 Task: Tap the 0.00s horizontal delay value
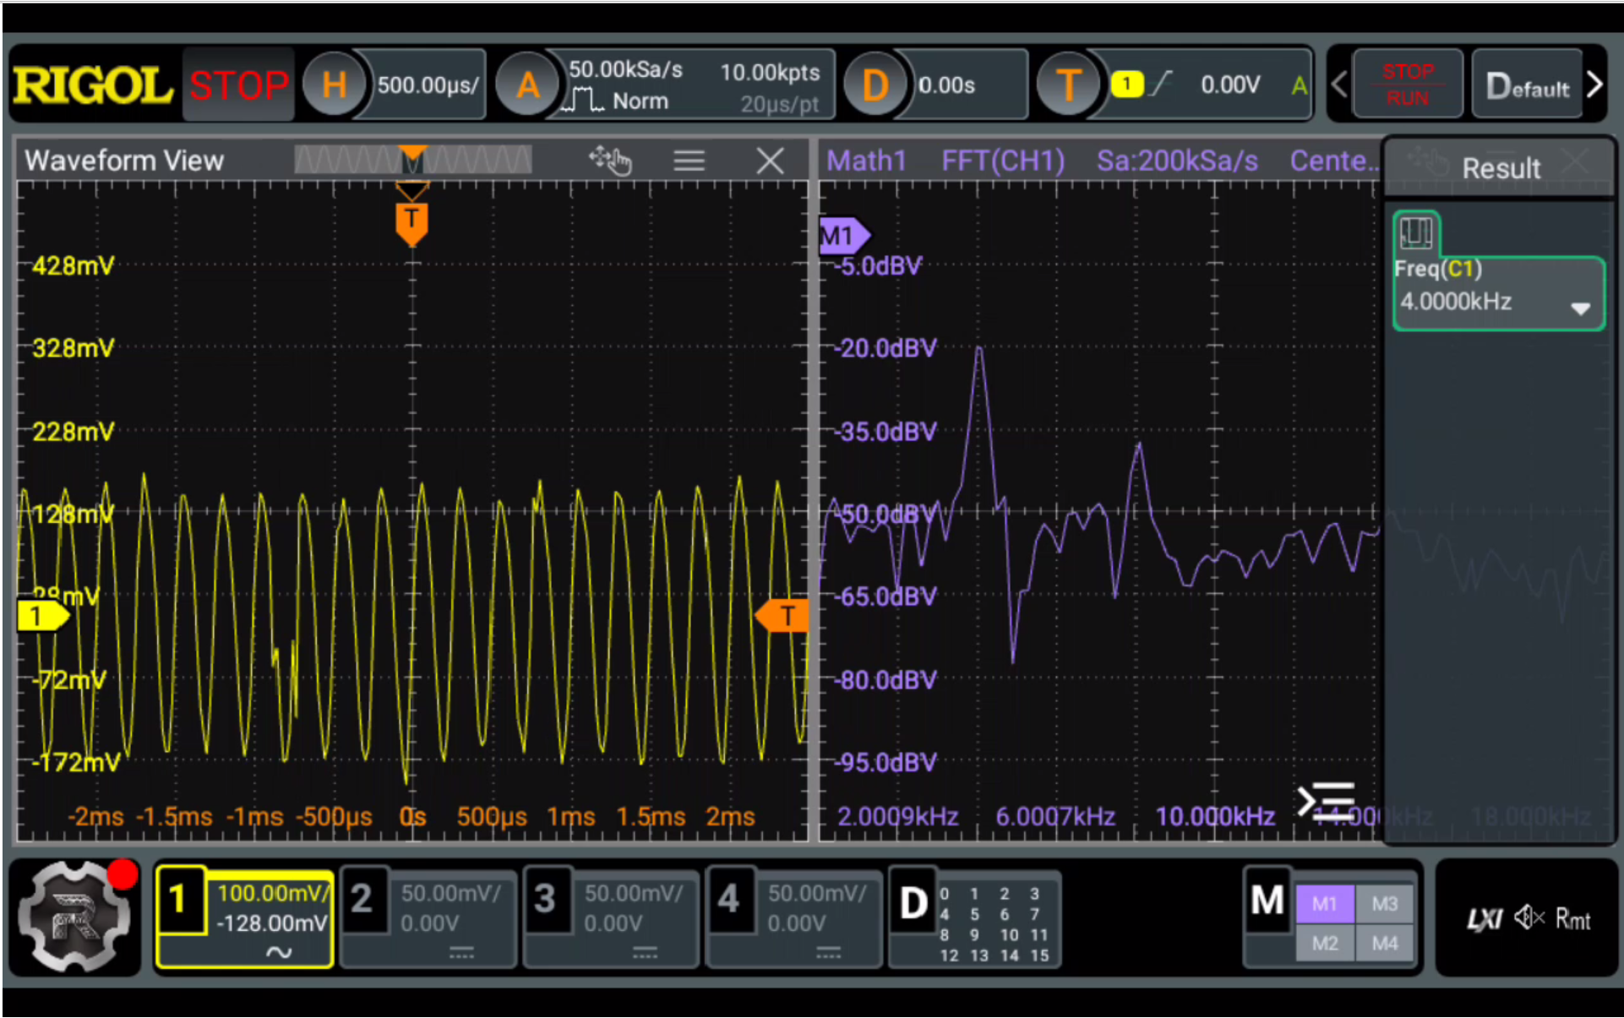click(x=946, y=85)
